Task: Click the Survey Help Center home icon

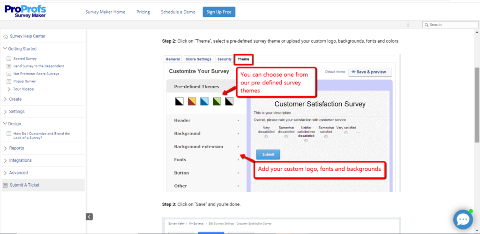Action: coord(6,37)
